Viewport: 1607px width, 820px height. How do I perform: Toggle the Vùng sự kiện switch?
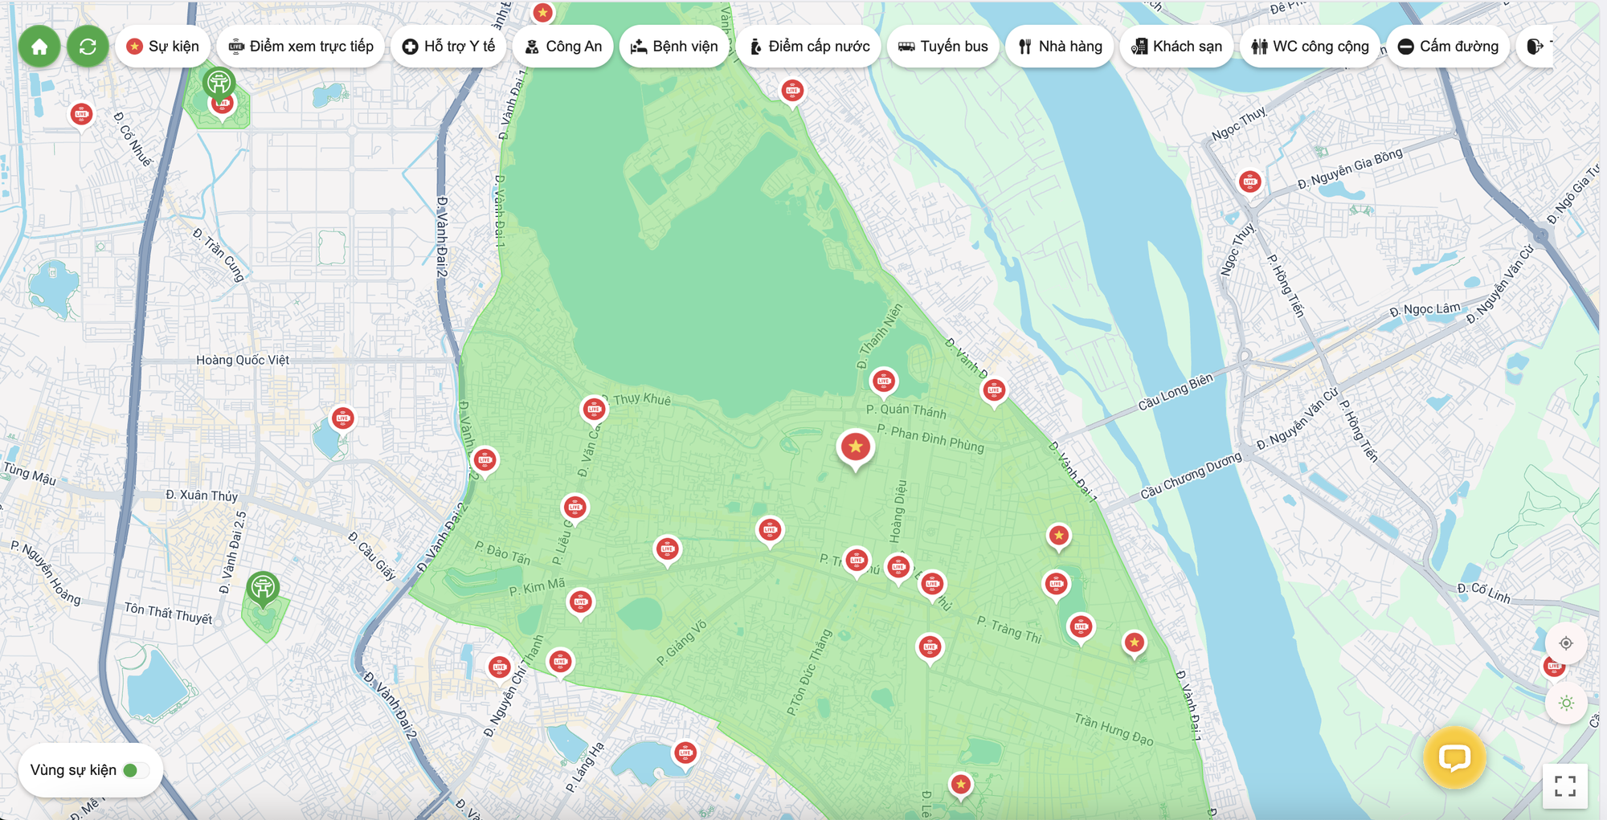coord(136,770)
